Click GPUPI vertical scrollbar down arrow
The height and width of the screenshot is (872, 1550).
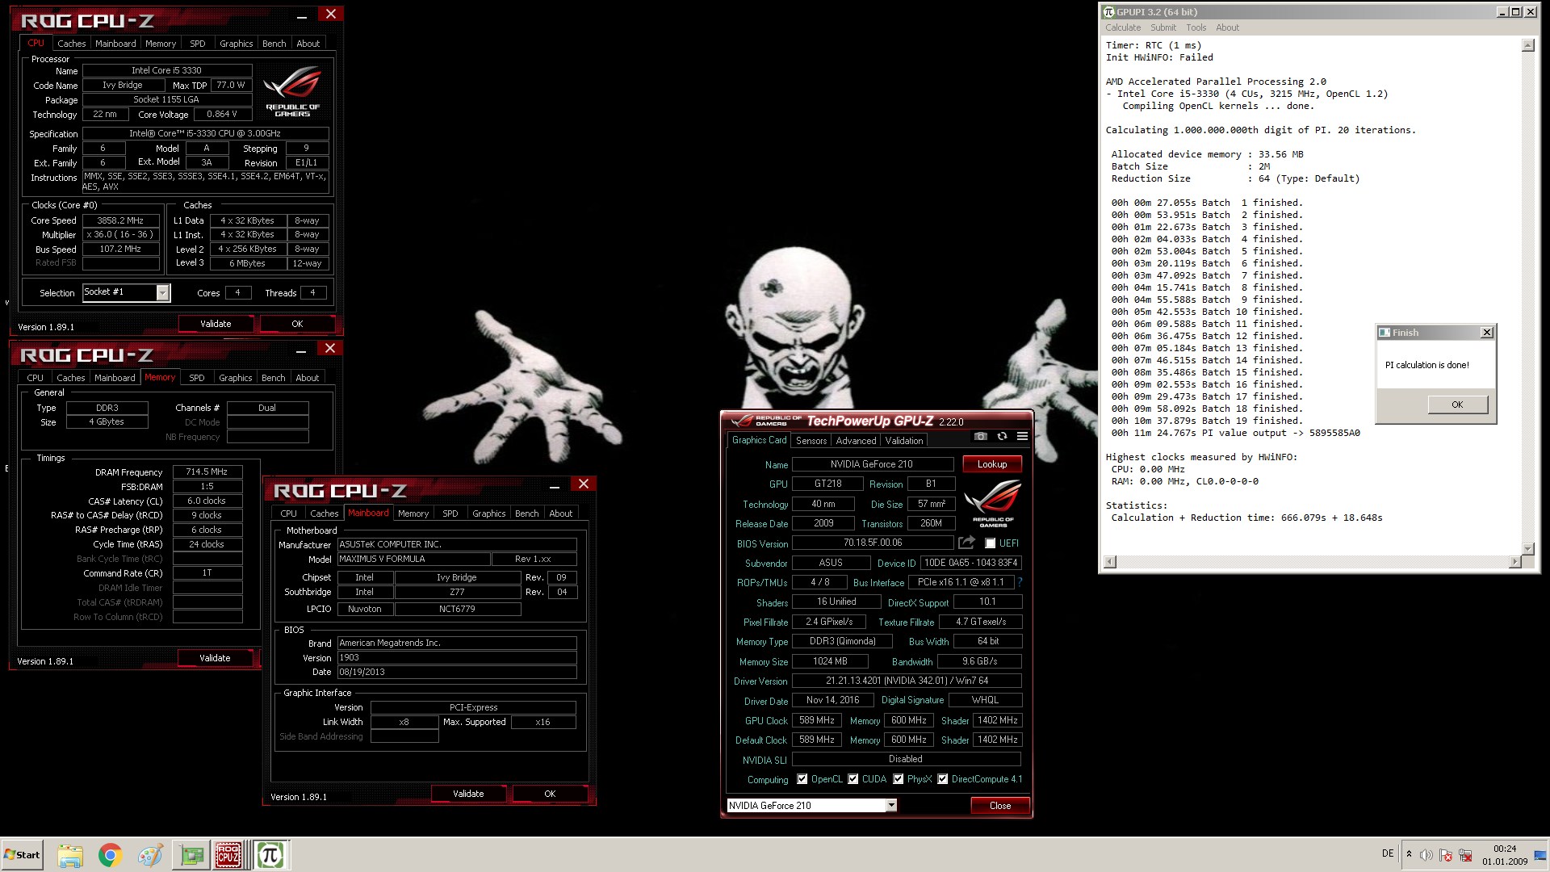[1527, 548]
